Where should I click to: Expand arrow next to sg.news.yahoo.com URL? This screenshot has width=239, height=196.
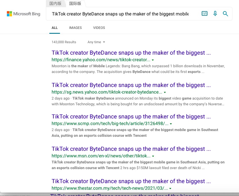(165, 92)
